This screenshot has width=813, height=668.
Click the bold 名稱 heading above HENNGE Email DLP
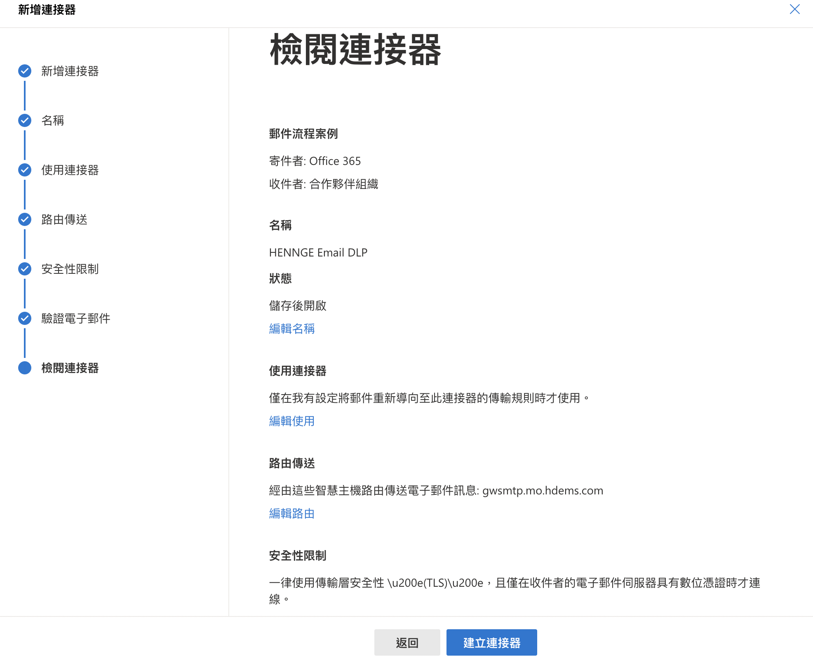point(280,225)
